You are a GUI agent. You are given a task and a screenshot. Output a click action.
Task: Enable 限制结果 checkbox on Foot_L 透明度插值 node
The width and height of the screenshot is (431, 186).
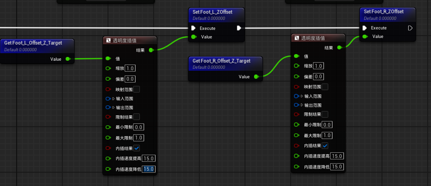137,117
